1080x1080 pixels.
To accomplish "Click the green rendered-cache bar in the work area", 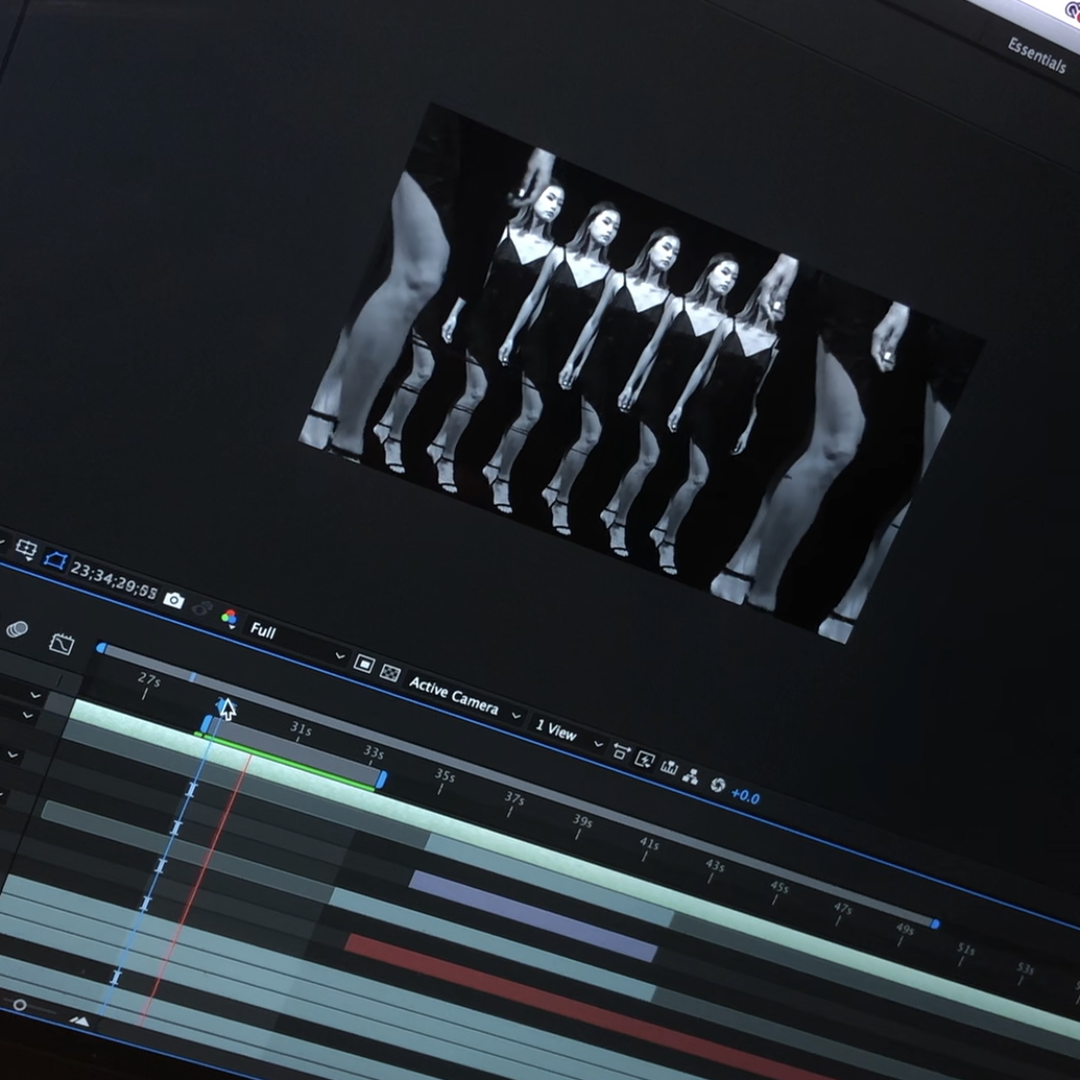I will tap(289, 762).
